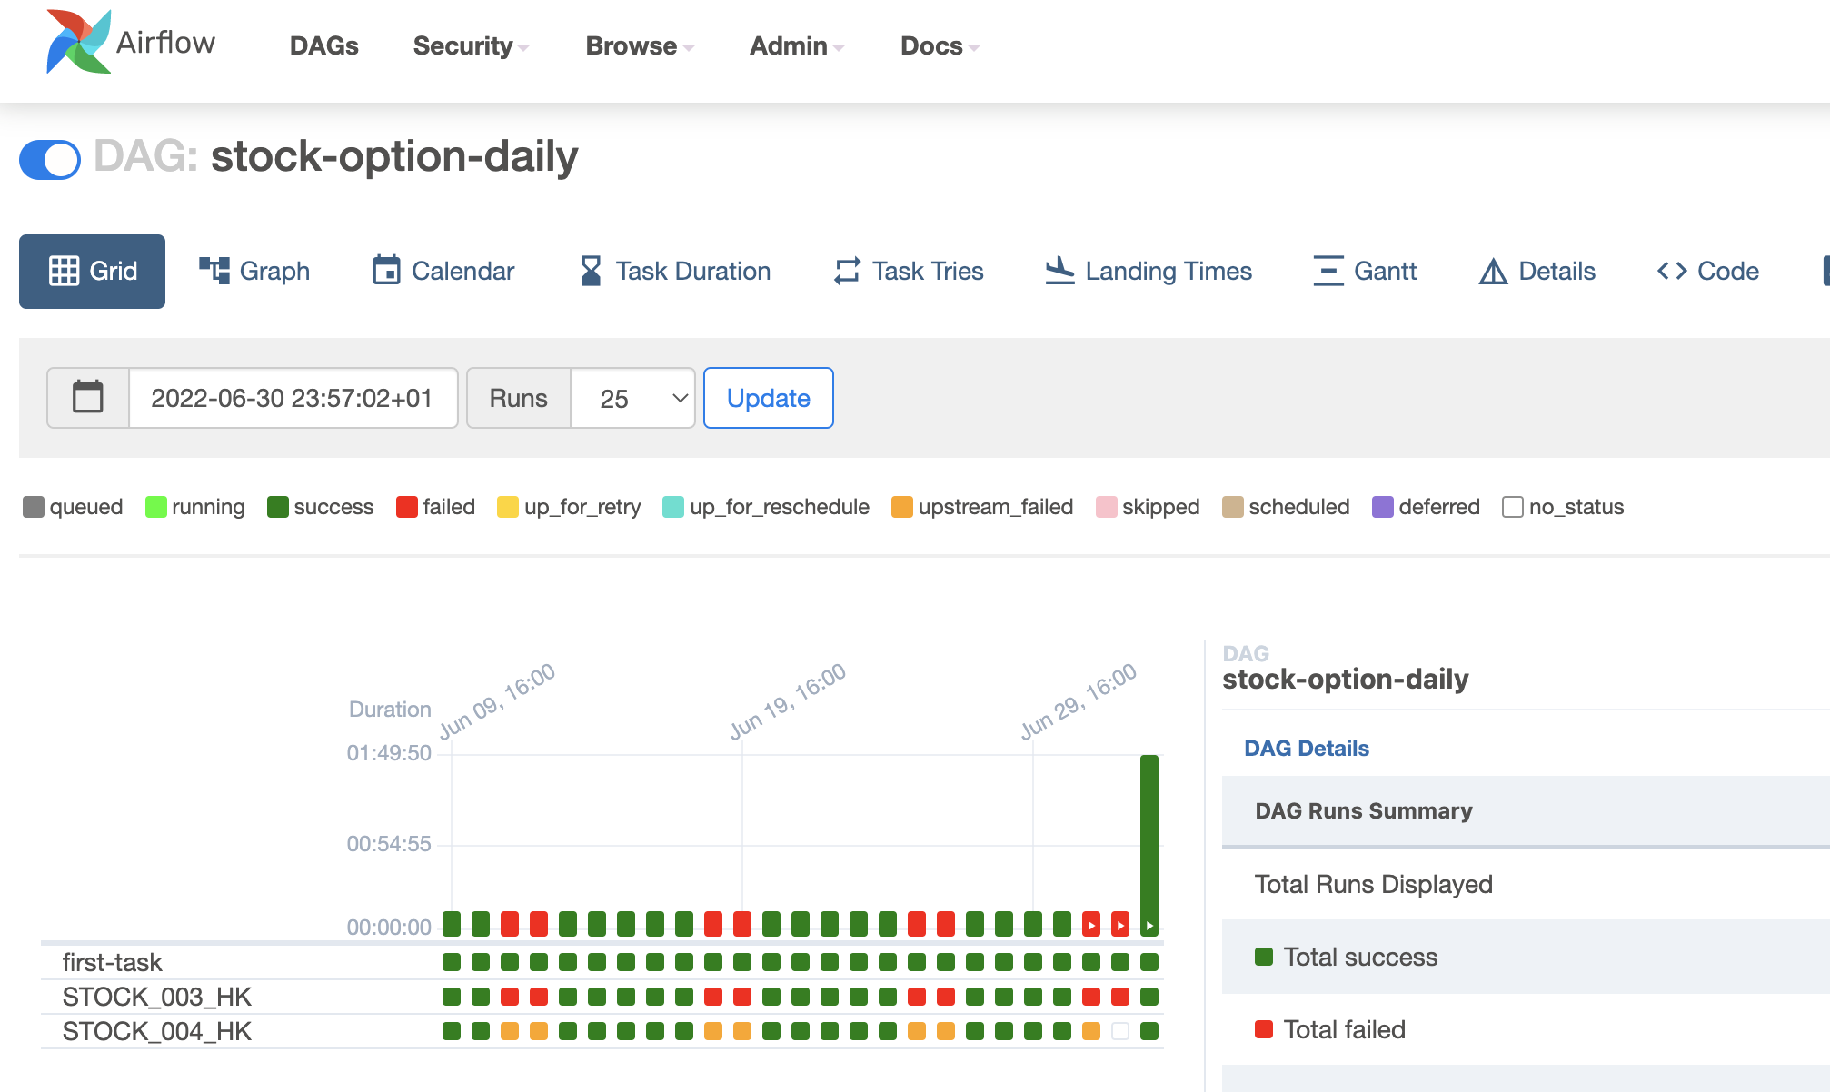1830x1092 pixels.
Task: Click the Landing Times plane icon
Action: pyautogui.click(x=1059, y=271)
